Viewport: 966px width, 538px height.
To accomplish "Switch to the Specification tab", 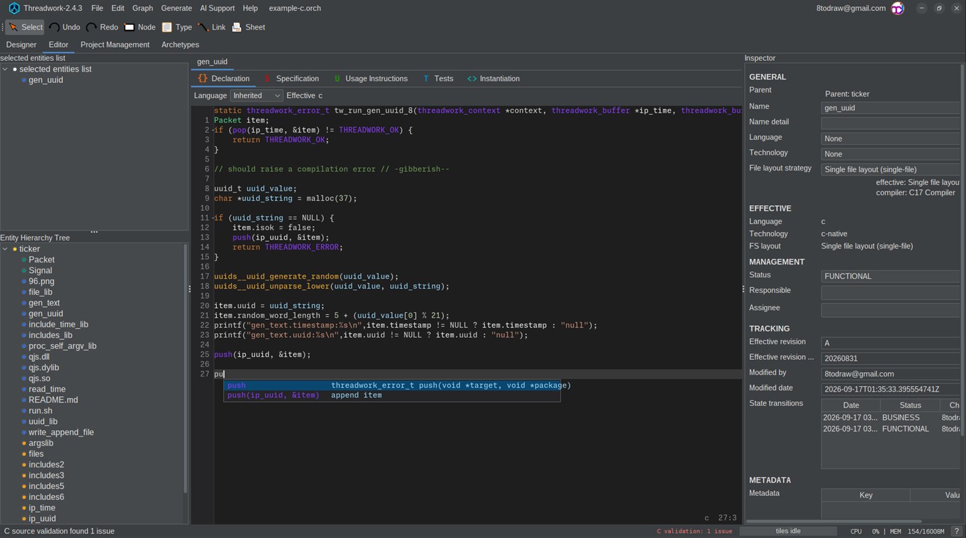I will [291, 79].
